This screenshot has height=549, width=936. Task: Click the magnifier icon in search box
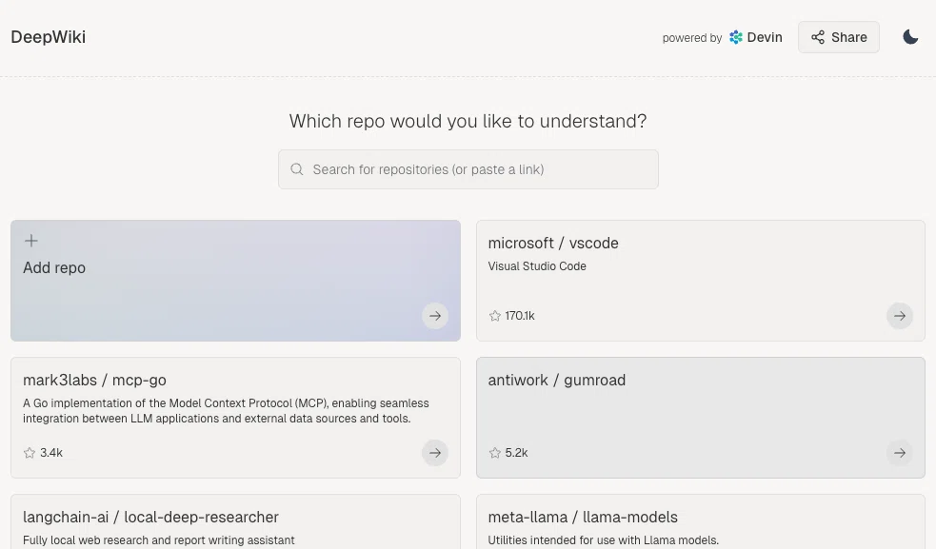click(x=297, y=169)
